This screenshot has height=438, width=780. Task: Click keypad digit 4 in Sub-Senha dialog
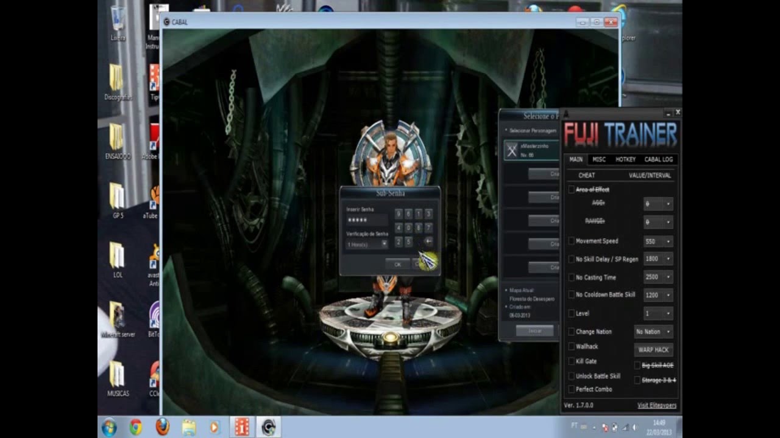[399, 228]
